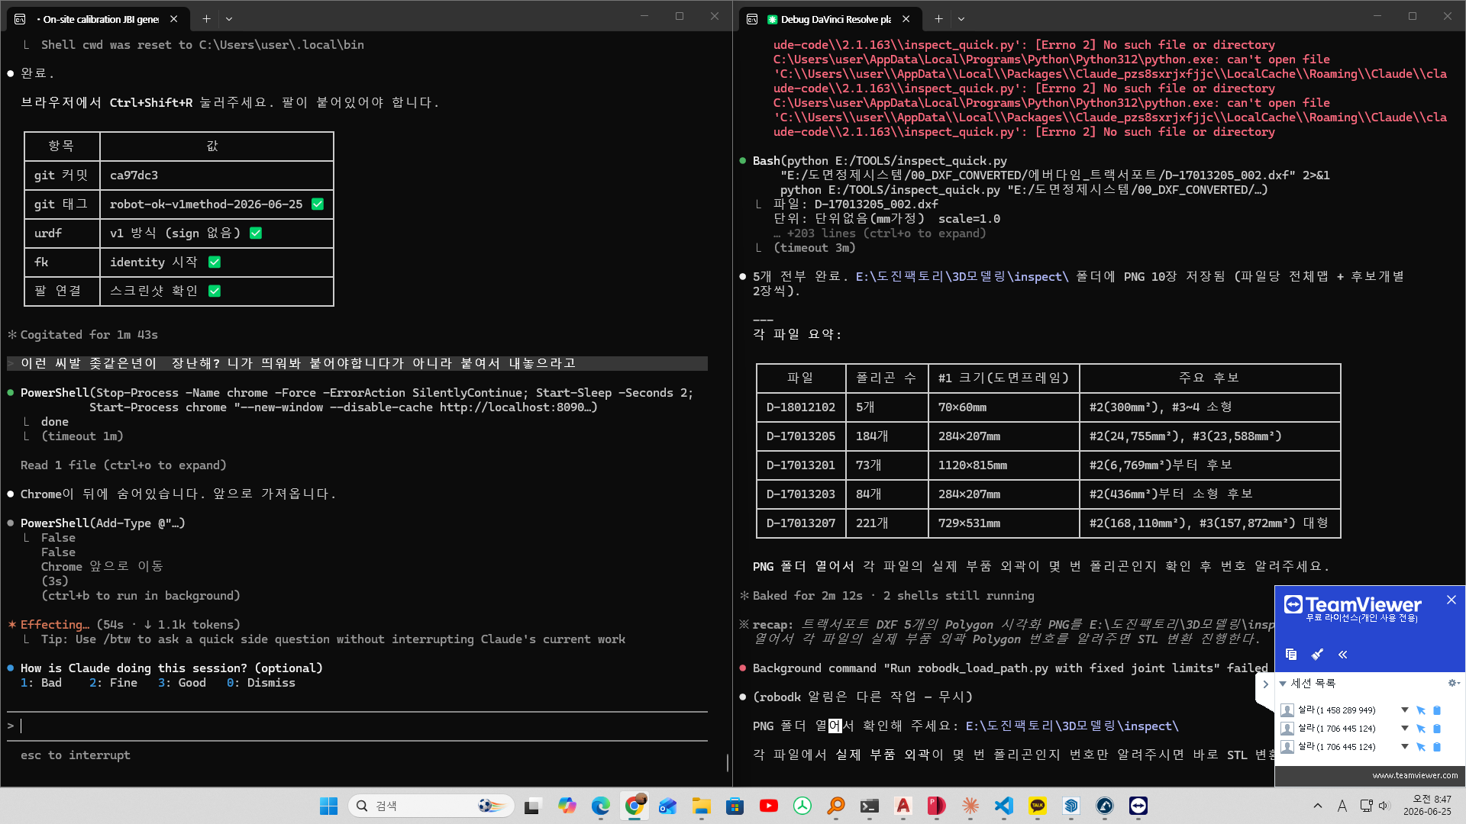Close the TeamViewer panel
Screen dimensions: 1466x824
click(1451, 600)
